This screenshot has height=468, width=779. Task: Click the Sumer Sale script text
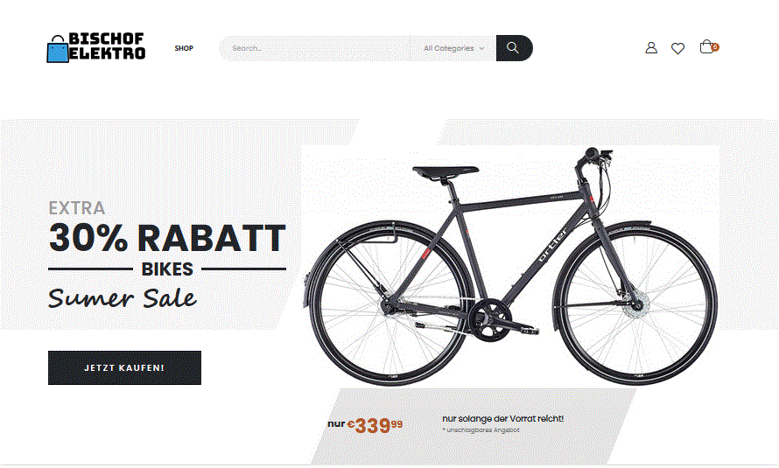(x=123, y=297)
